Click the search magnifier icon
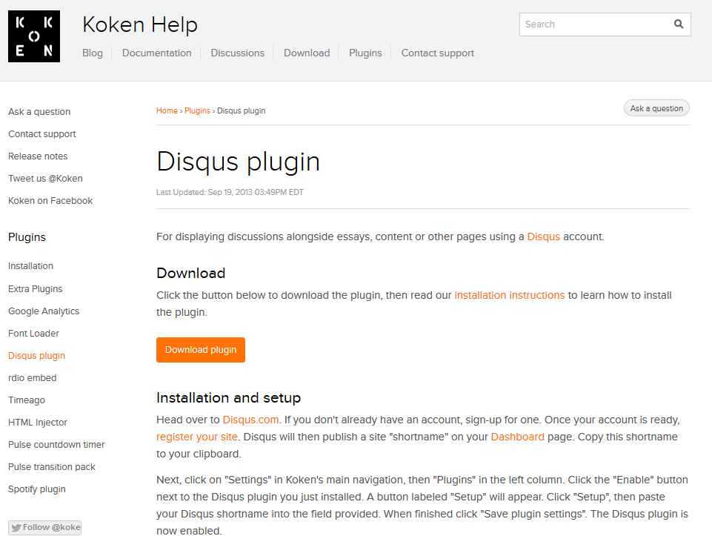712x536 pixels. coord(679,24)
